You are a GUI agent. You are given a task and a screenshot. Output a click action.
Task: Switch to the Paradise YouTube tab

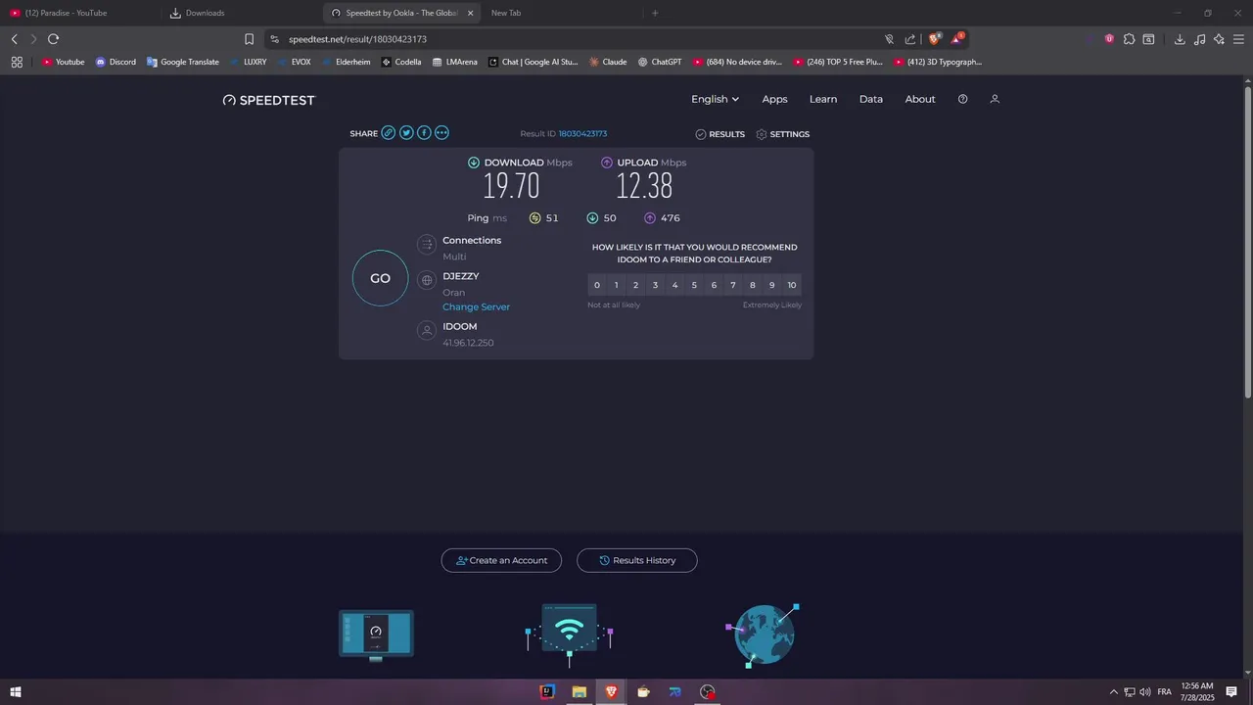pos(78,13)
